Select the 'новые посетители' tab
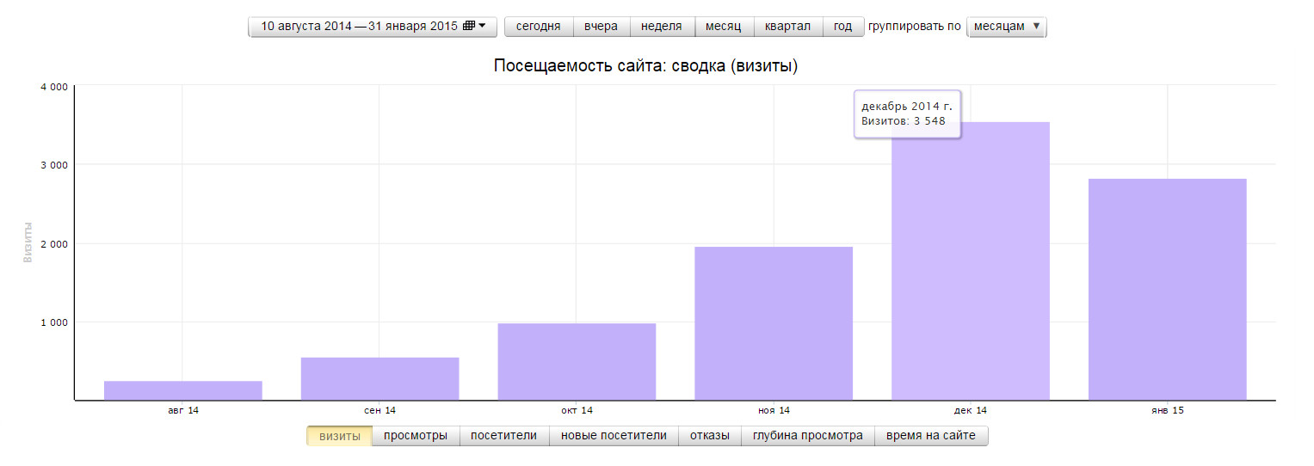Screen dimensions: 1314x466 click(614, 436)
